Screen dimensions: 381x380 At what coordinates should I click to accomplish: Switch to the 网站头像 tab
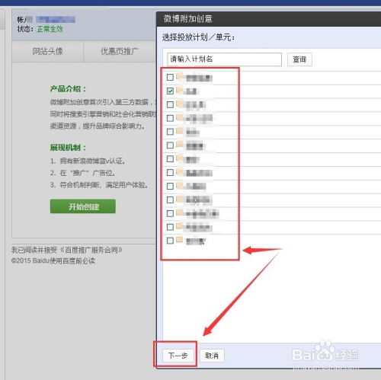[x=47, y=51]
